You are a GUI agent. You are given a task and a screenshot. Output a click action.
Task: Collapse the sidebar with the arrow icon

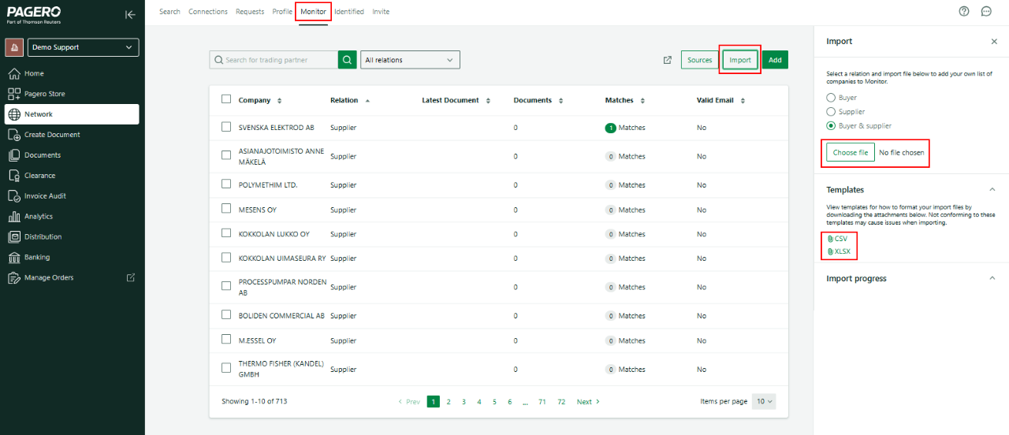130,14
